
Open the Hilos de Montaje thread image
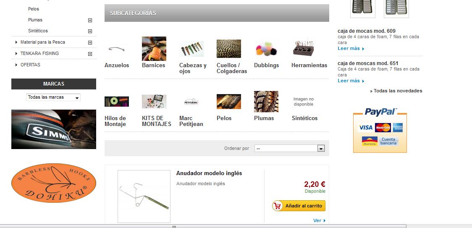coord(116,102)
